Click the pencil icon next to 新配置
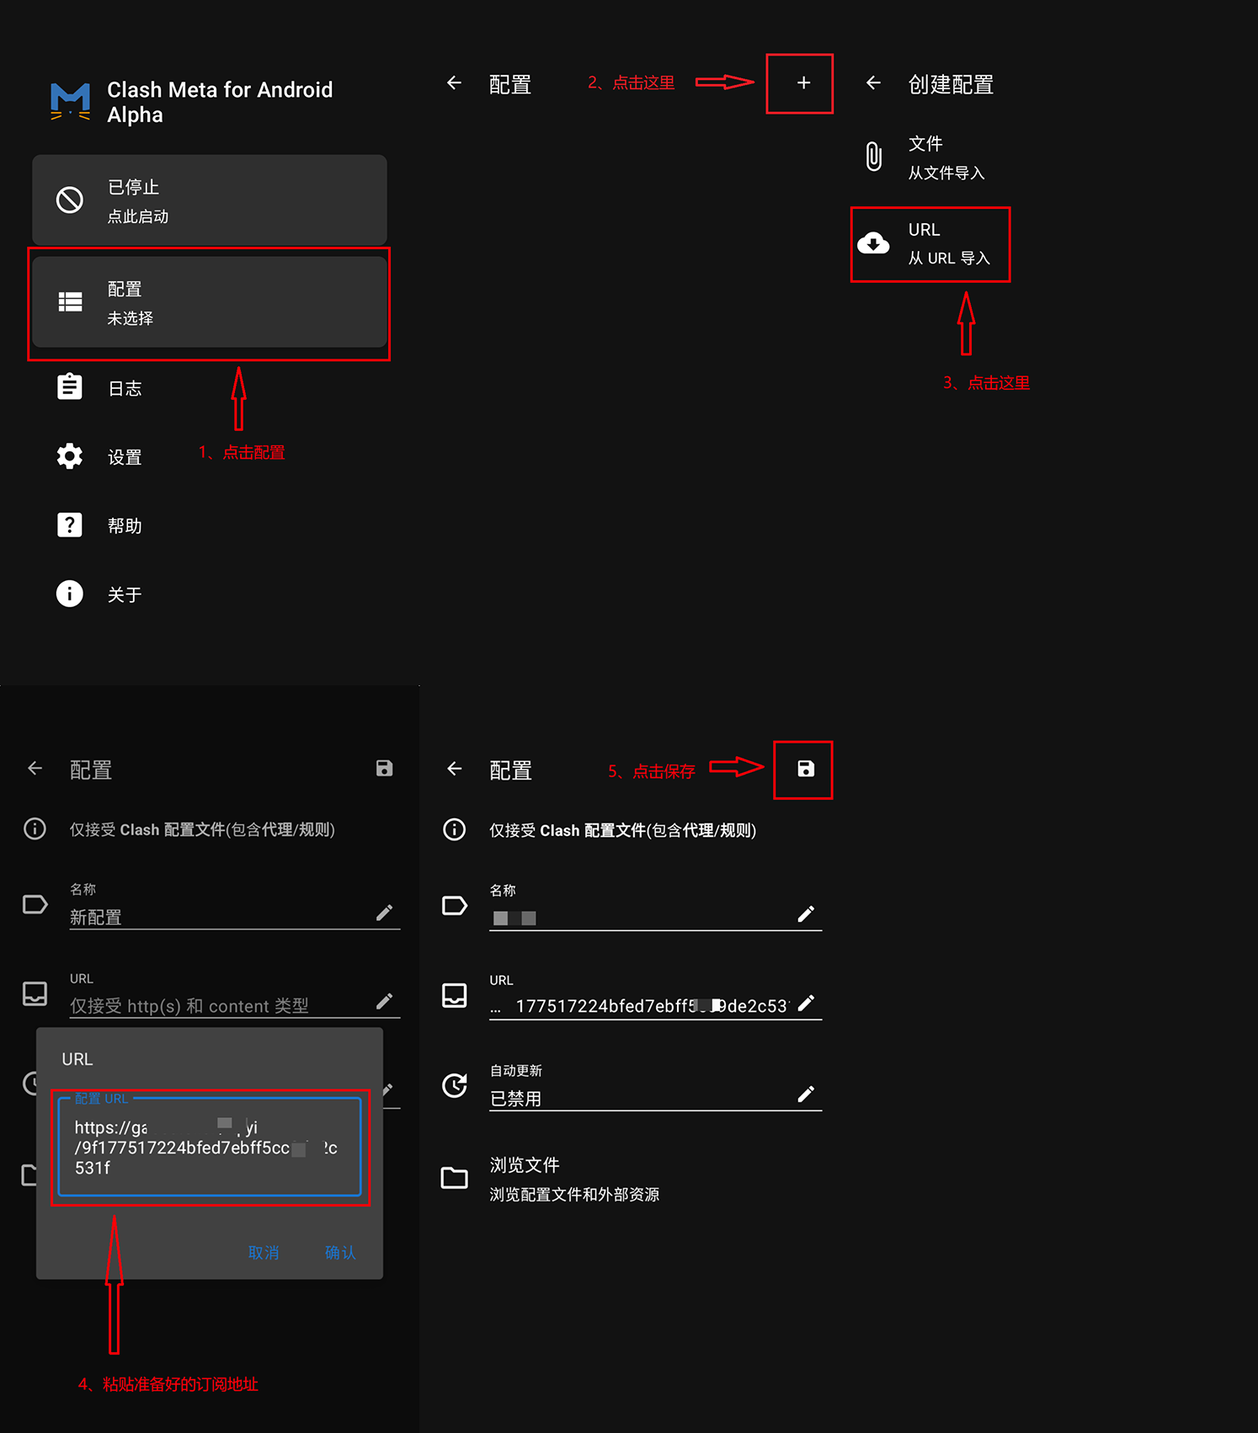 point(385,913)
